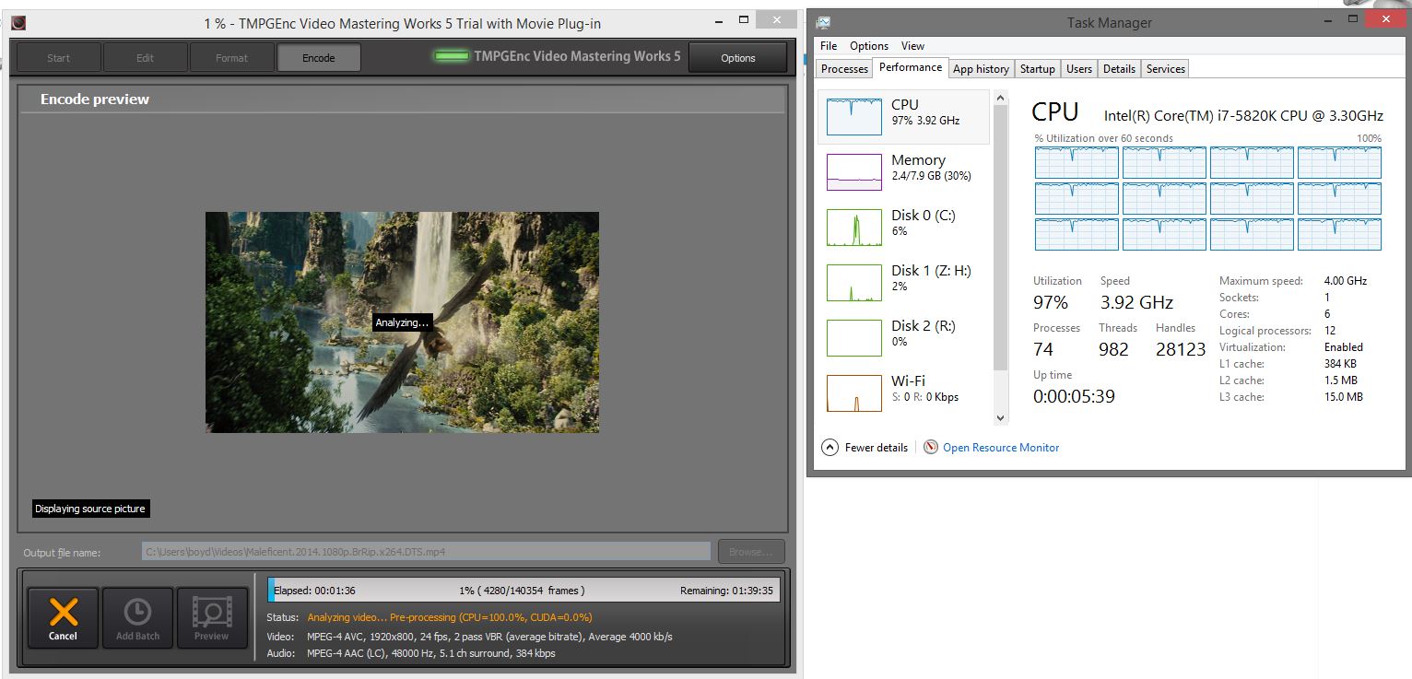Click the Processes count '74'
Image resolution: width=1412 pixels, height=679 pixels.
1043,349
